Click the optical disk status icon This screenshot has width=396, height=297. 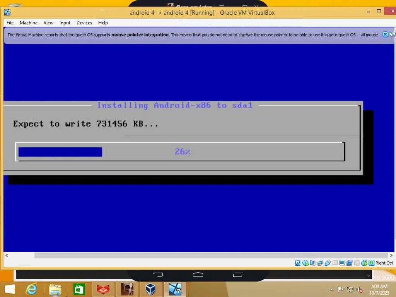306,263
